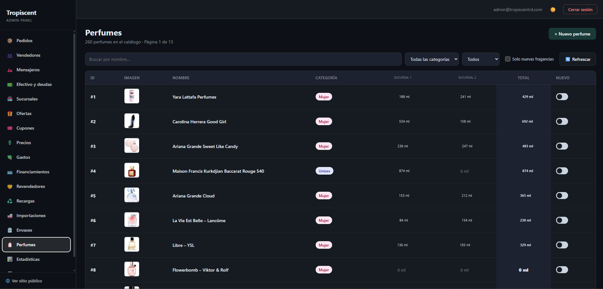Open the Perfumes section in sidebar

click(x=36, y=245)
